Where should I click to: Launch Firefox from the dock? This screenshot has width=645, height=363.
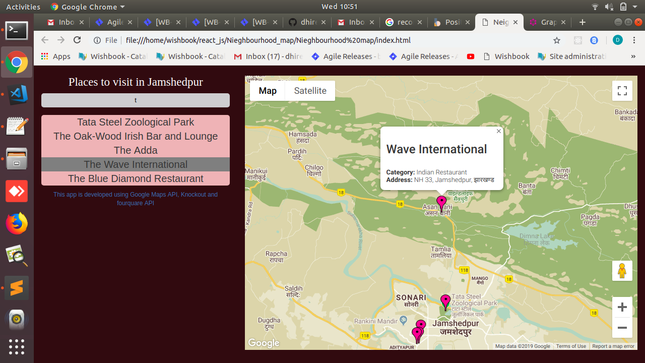pos(17,224)
